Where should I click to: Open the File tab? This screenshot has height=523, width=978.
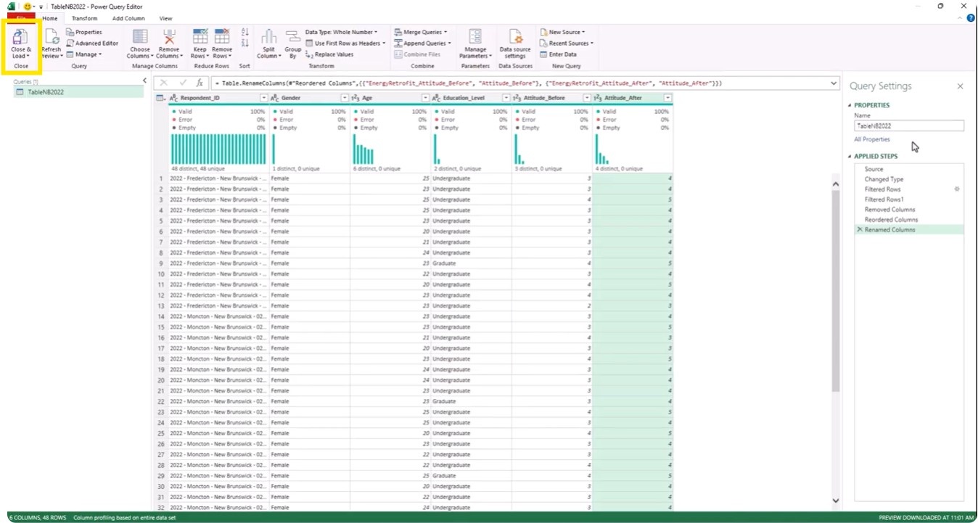point(21,18)
